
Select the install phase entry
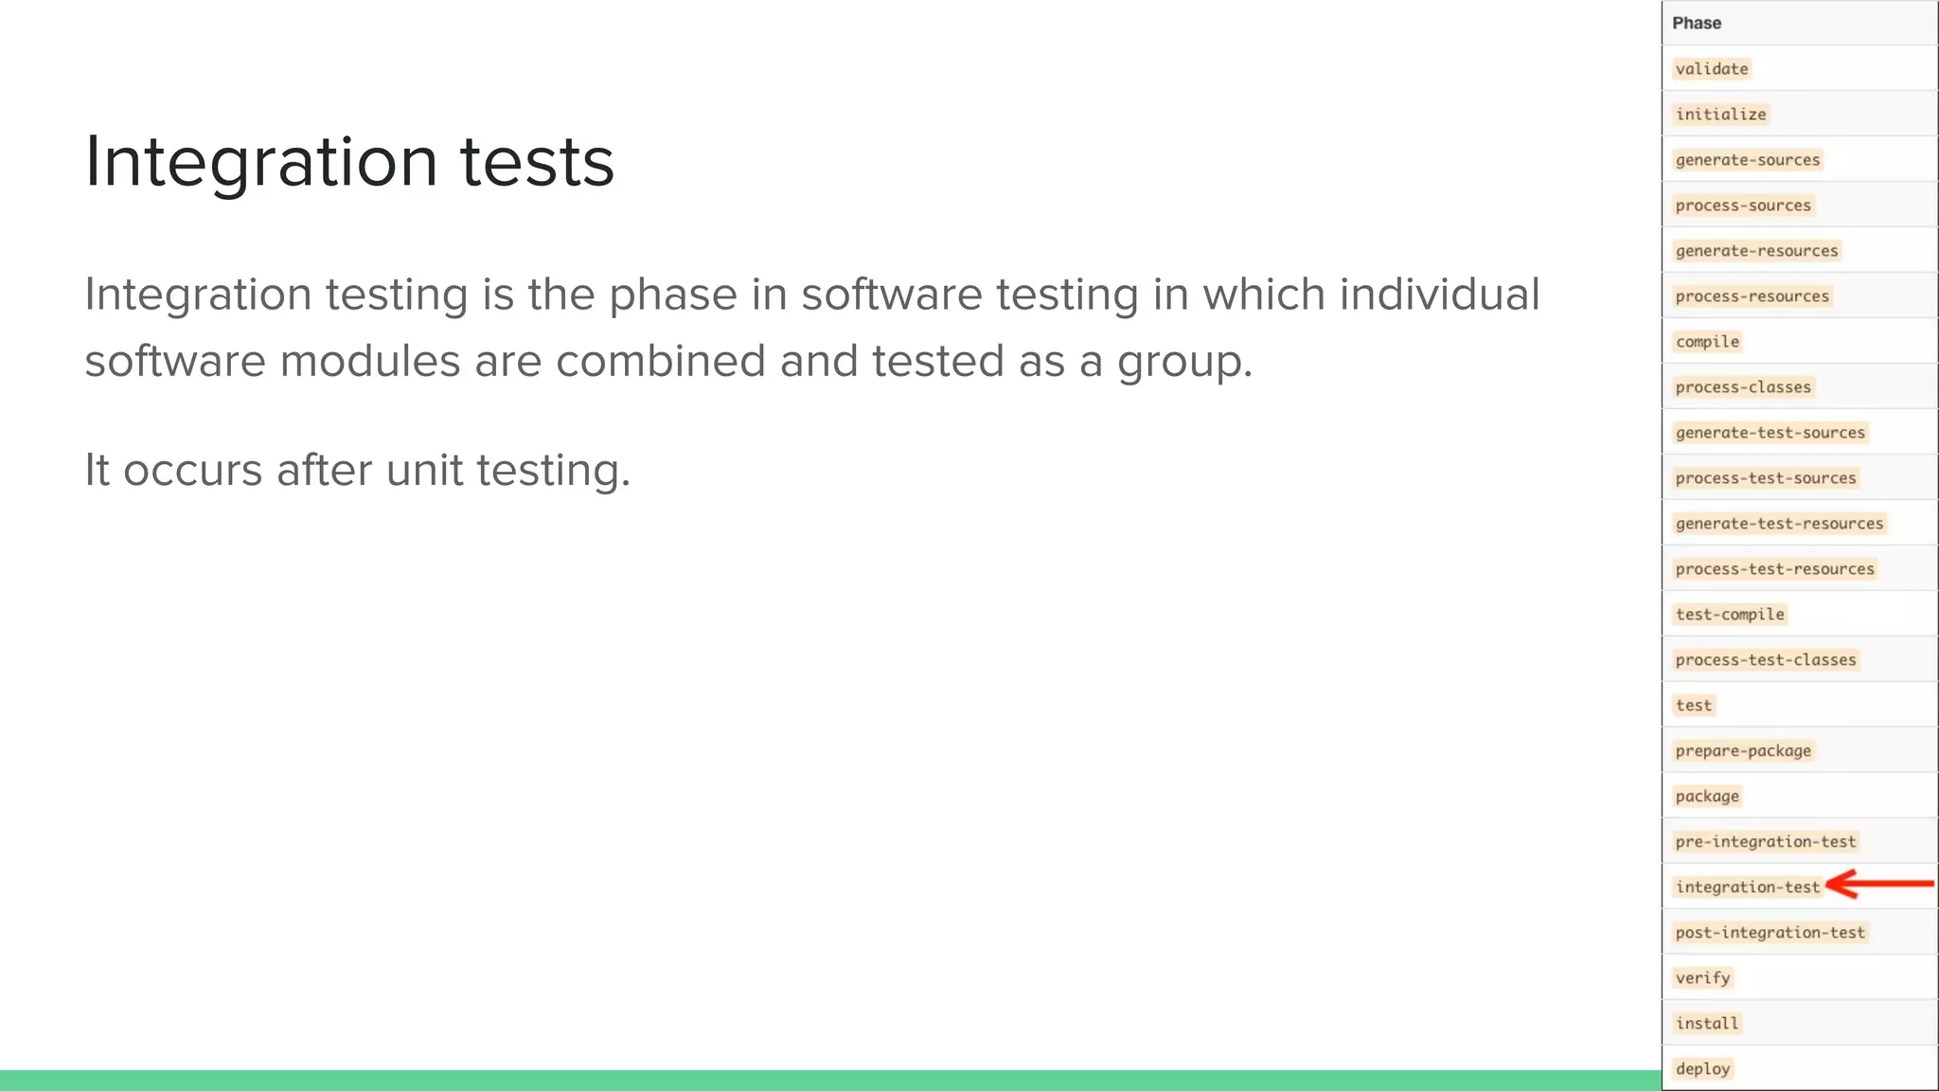pyautogui.click(x=1707, y=1024)
